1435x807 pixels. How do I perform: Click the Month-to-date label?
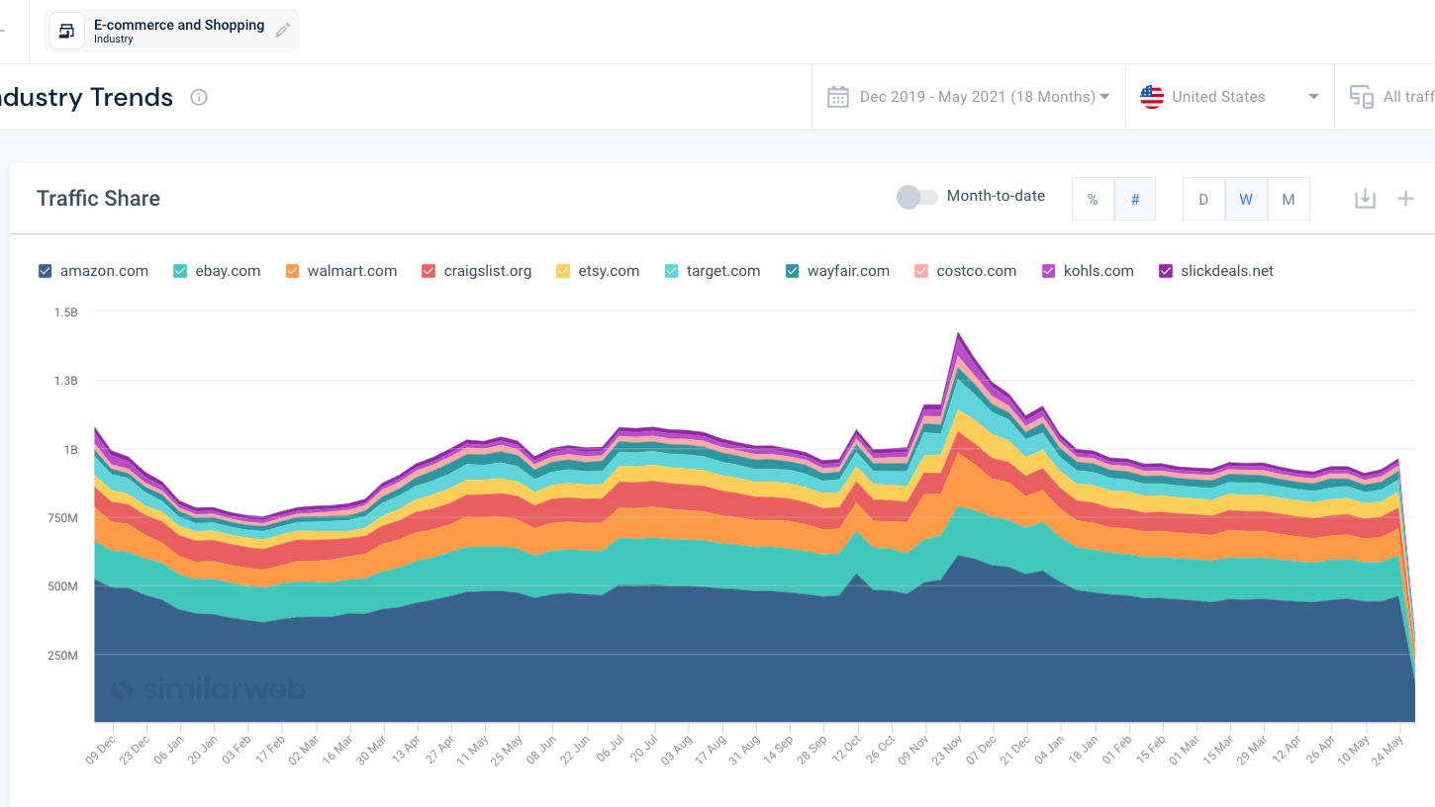coord(996,196)
